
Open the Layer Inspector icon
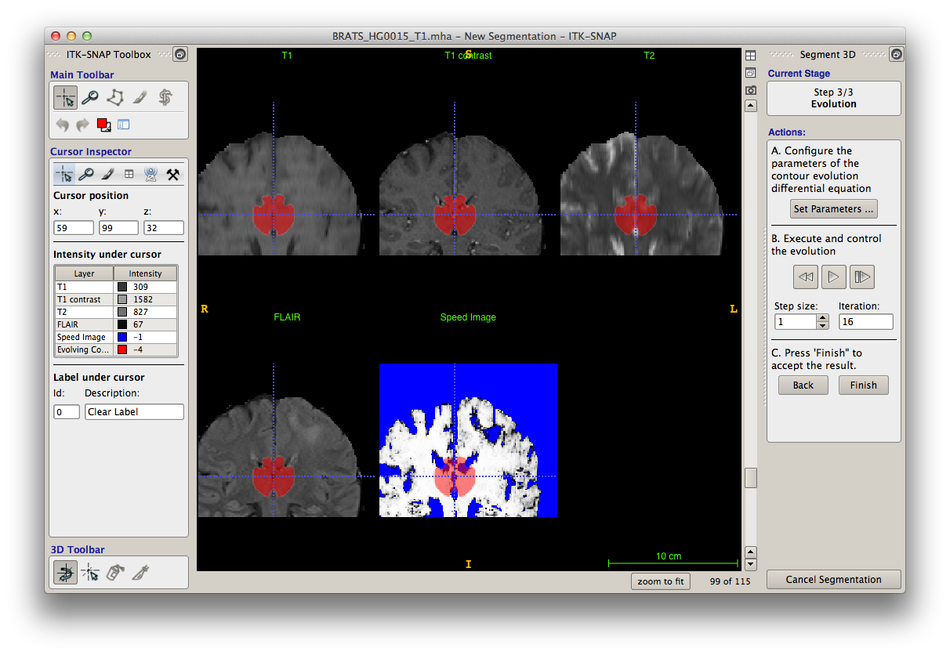(124, 124)
